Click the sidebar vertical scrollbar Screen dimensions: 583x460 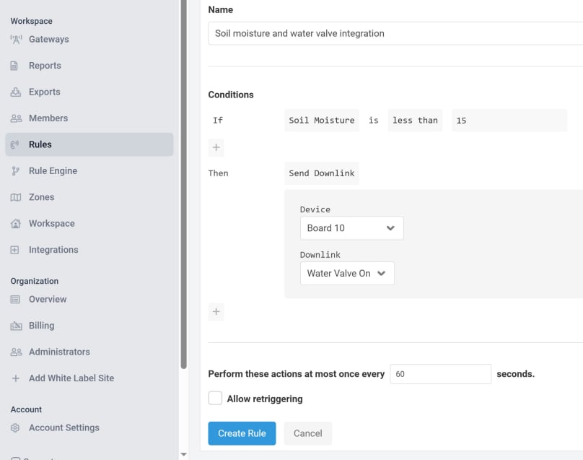point(183,184)
